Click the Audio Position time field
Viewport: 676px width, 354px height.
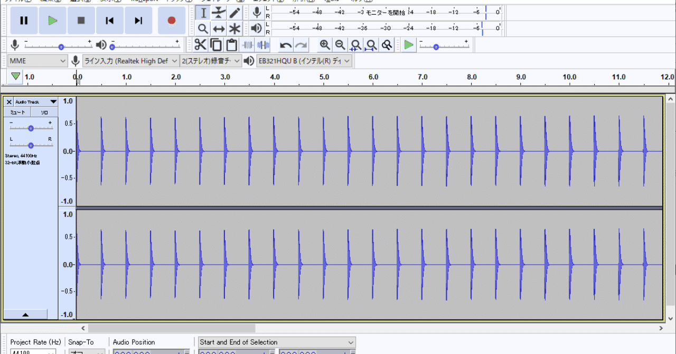151,351
